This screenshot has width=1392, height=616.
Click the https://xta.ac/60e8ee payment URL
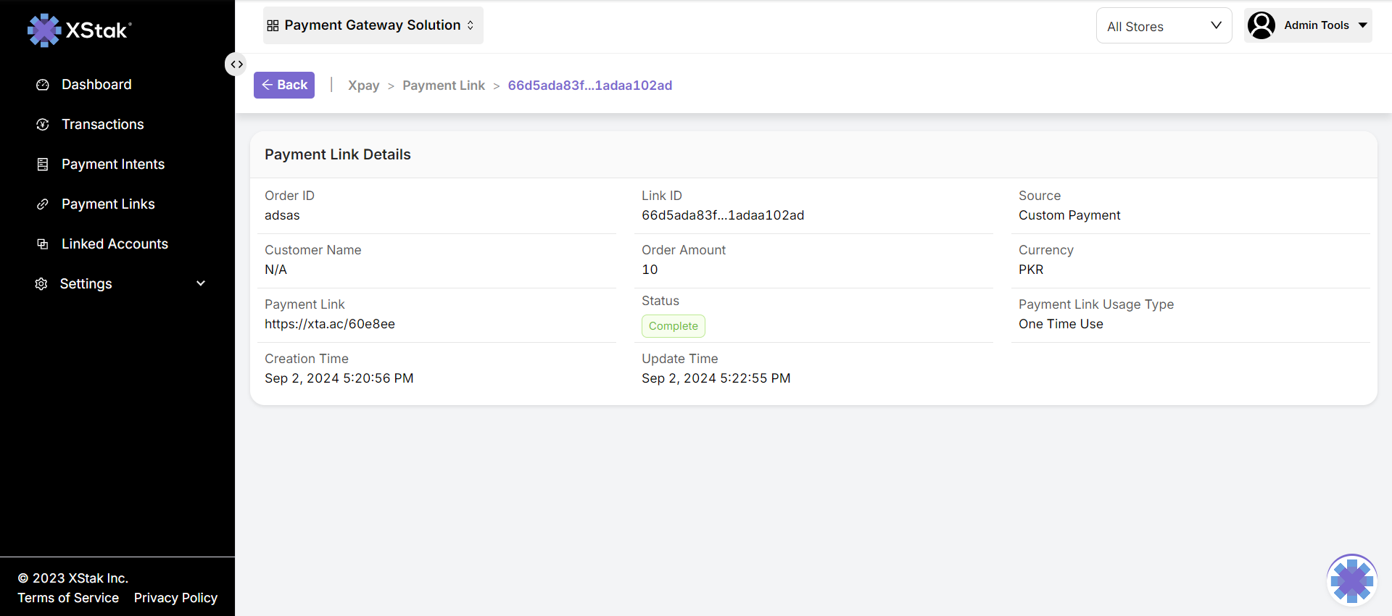330,324
